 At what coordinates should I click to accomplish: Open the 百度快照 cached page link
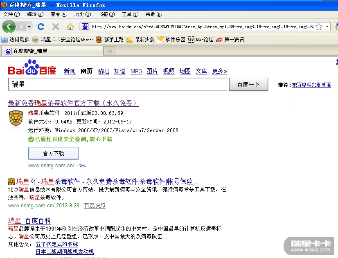click(95, 205)
